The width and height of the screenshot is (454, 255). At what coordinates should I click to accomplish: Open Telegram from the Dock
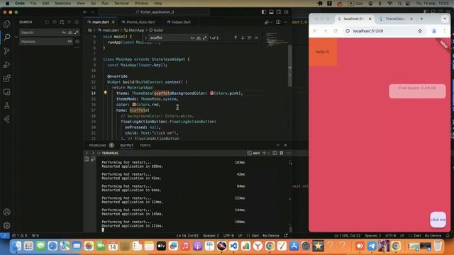point(372,246)
